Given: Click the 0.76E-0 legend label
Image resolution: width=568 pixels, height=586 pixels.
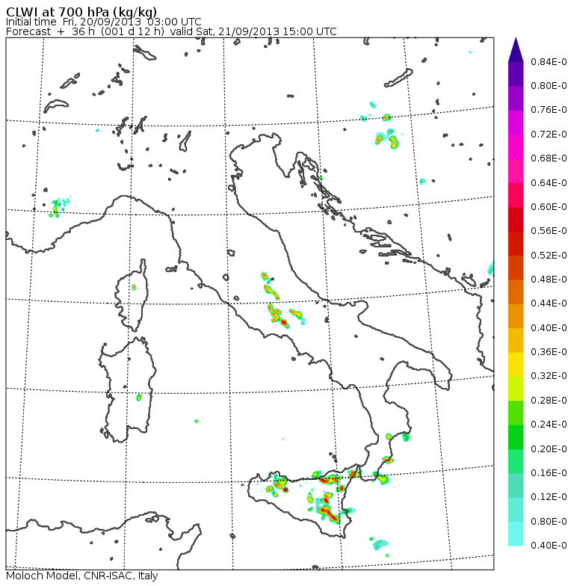Looking at the screenshot, I should point(549,110).
